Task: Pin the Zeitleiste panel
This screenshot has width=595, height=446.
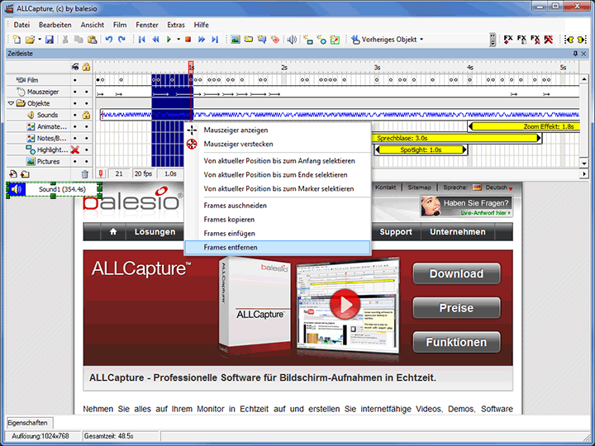Action: click(x=575, y=54)
